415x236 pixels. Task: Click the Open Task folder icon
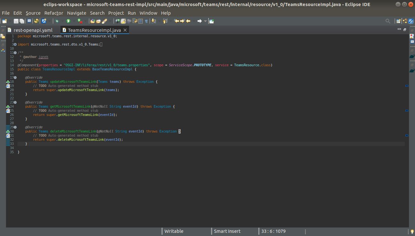pyautogui.click(x=98, y=21)
